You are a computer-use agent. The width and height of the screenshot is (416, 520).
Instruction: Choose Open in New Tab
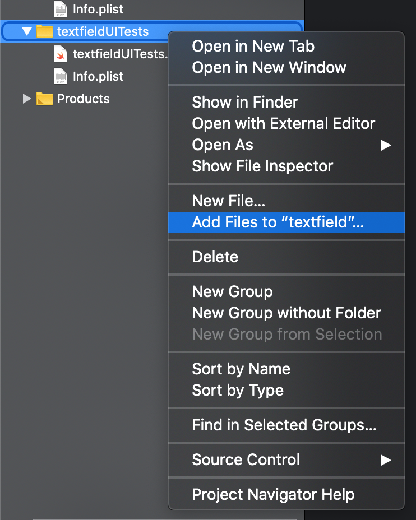coord(253,46)
